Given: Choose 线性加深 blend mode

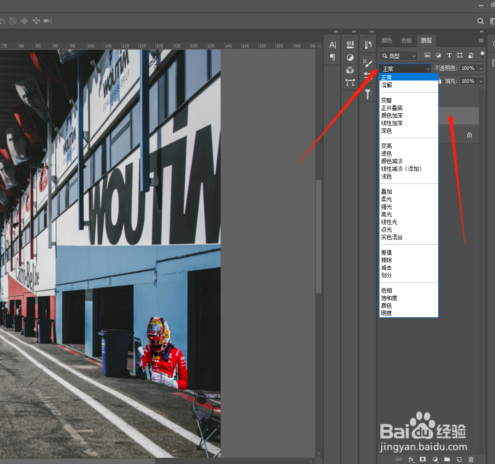Looking at the screenshot, I should coord(409,123).
